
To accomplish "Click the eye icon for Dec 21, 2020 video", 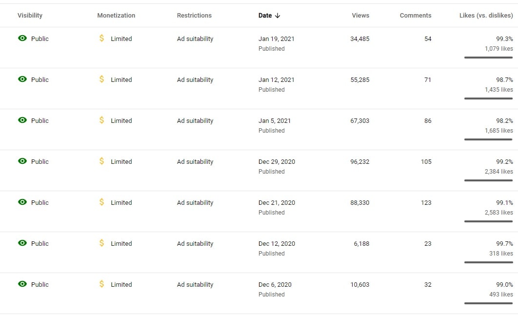I will 22,202.
